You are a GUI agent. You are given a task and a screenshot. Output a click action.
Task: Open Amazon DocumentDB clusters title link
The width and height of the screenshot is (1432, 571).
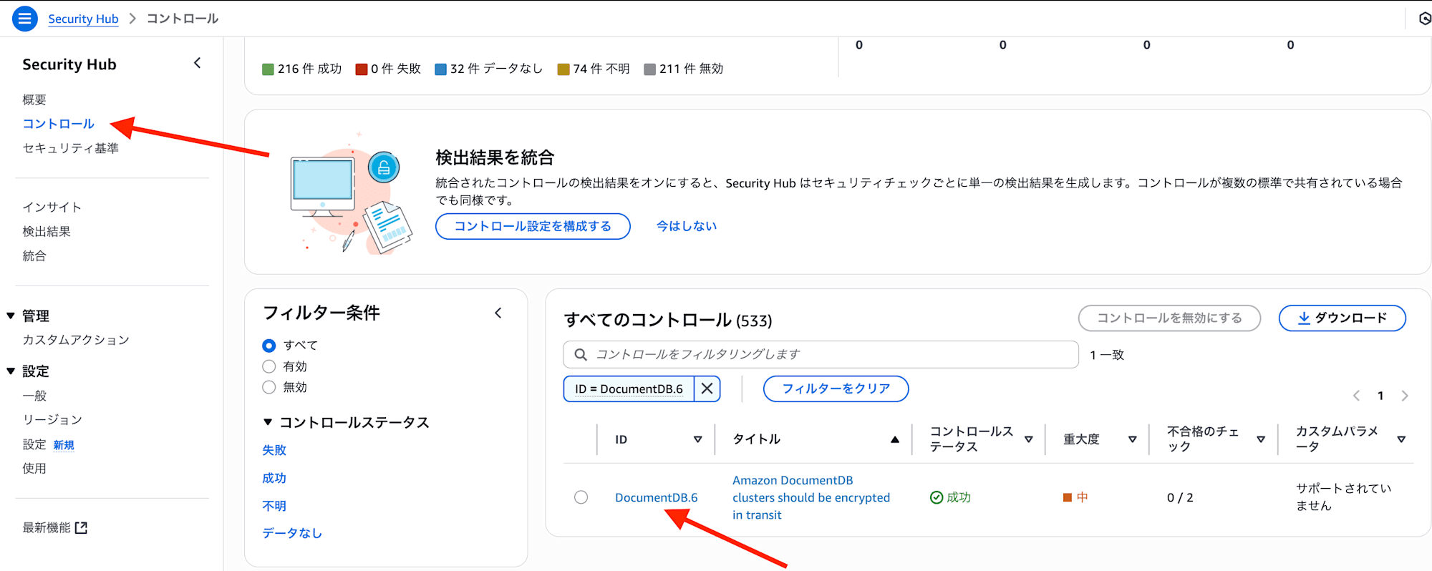[x=811, y=497]
